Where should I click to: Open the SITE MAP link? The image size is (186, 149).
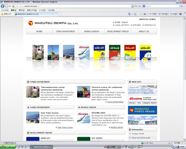pos(137,25)
